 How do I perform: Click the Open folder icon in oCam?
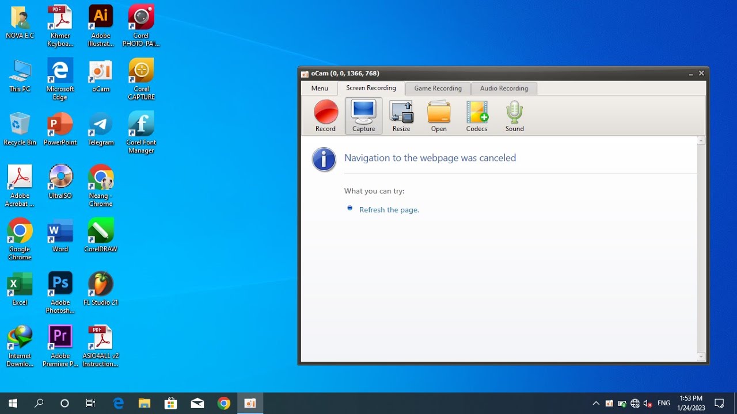(x=439, y=116)
